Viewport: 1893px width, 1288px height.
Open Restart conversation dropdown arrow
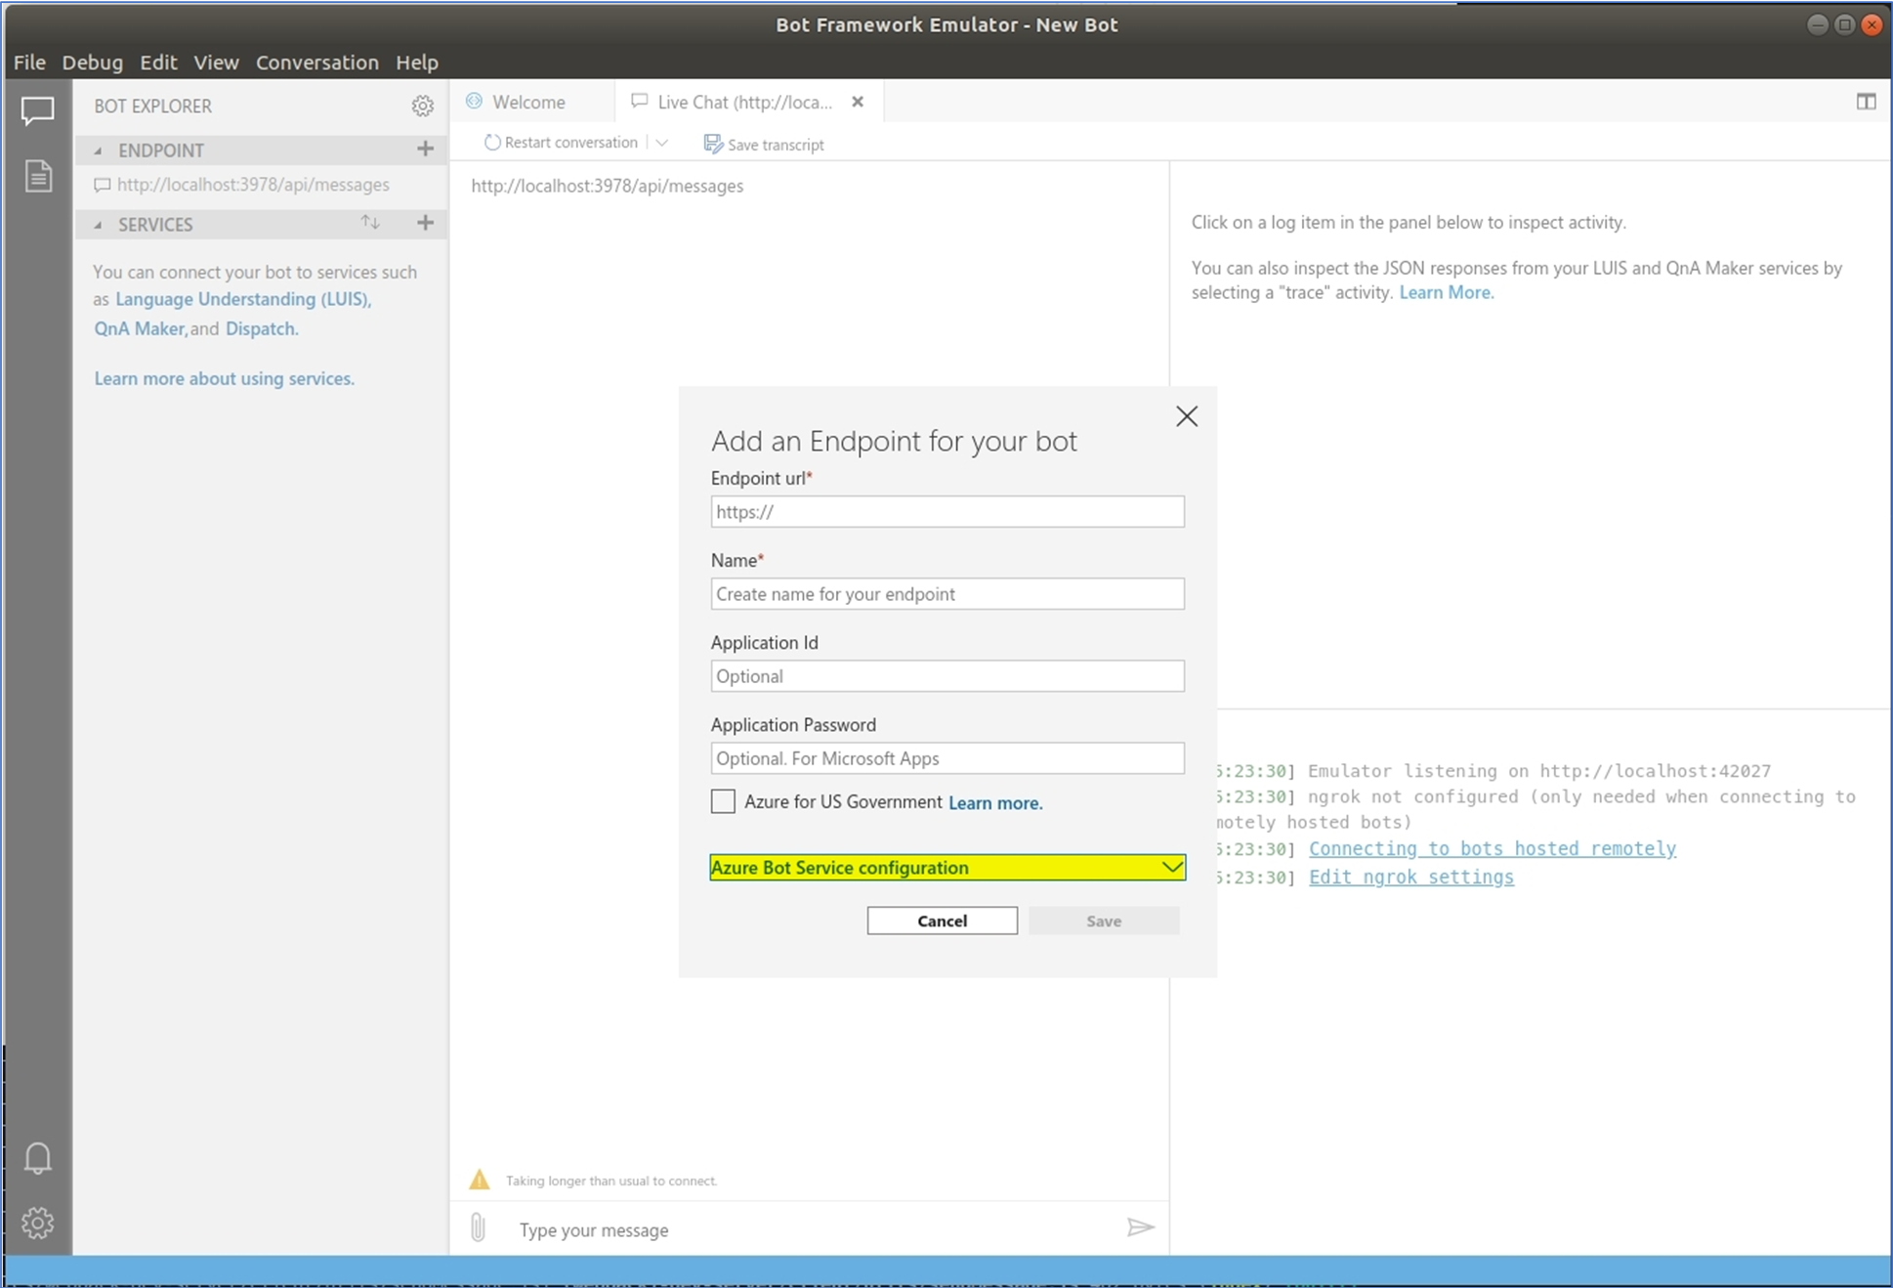point(662,143)
